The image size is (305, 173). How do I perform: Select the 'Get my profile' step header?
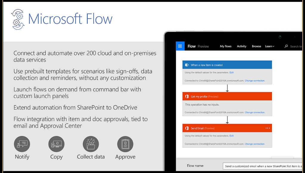point(227,96)
